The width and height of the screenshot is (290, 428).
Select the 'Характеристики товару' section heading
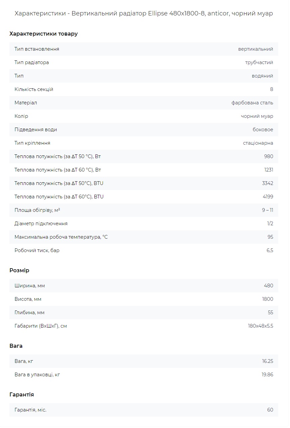(x=43, y=34)
